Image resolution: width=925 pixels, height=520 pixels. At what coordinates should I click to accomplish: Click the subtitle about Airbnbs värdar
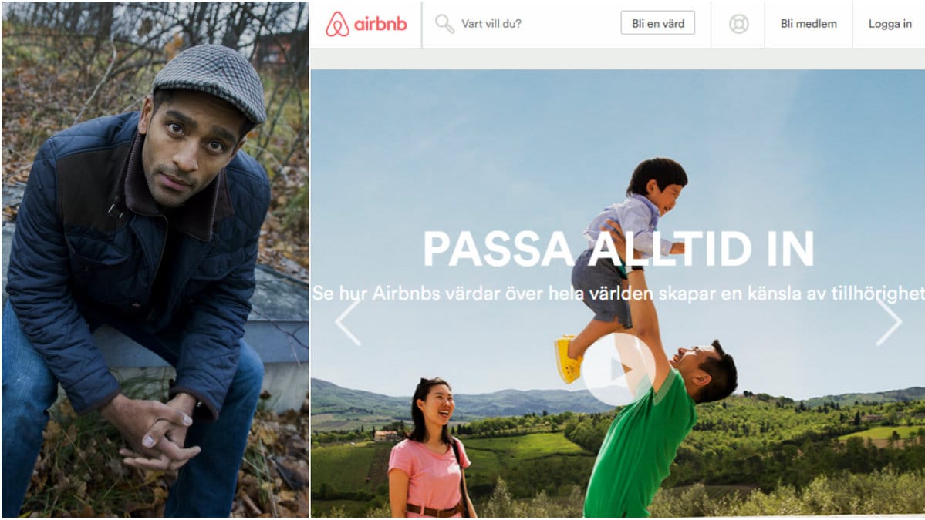pos(618,293)
